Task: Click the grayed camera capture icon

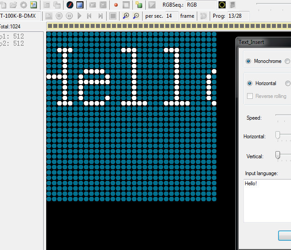Action: tap(93, 5)
